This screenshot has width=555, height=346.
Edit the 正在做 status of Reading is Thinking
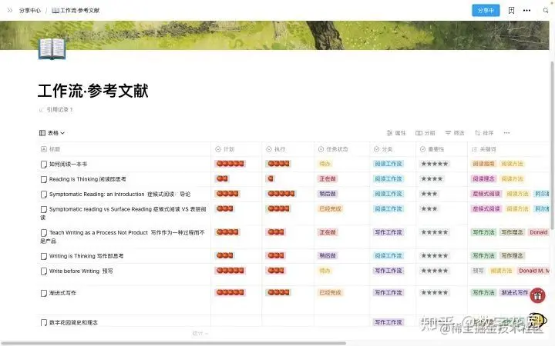(x=328, y=178)
